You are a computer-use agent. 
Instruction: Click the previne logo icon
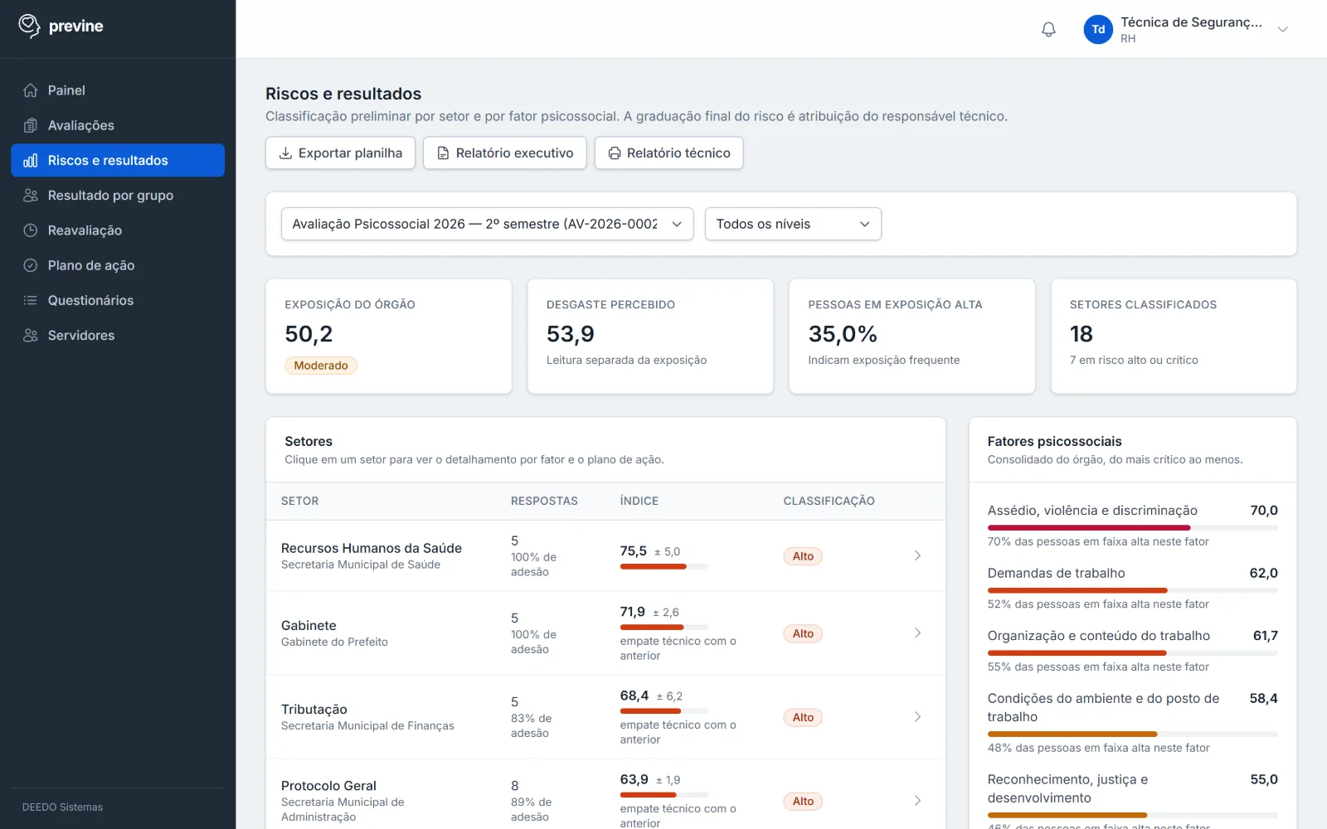[x=29, y=27]
